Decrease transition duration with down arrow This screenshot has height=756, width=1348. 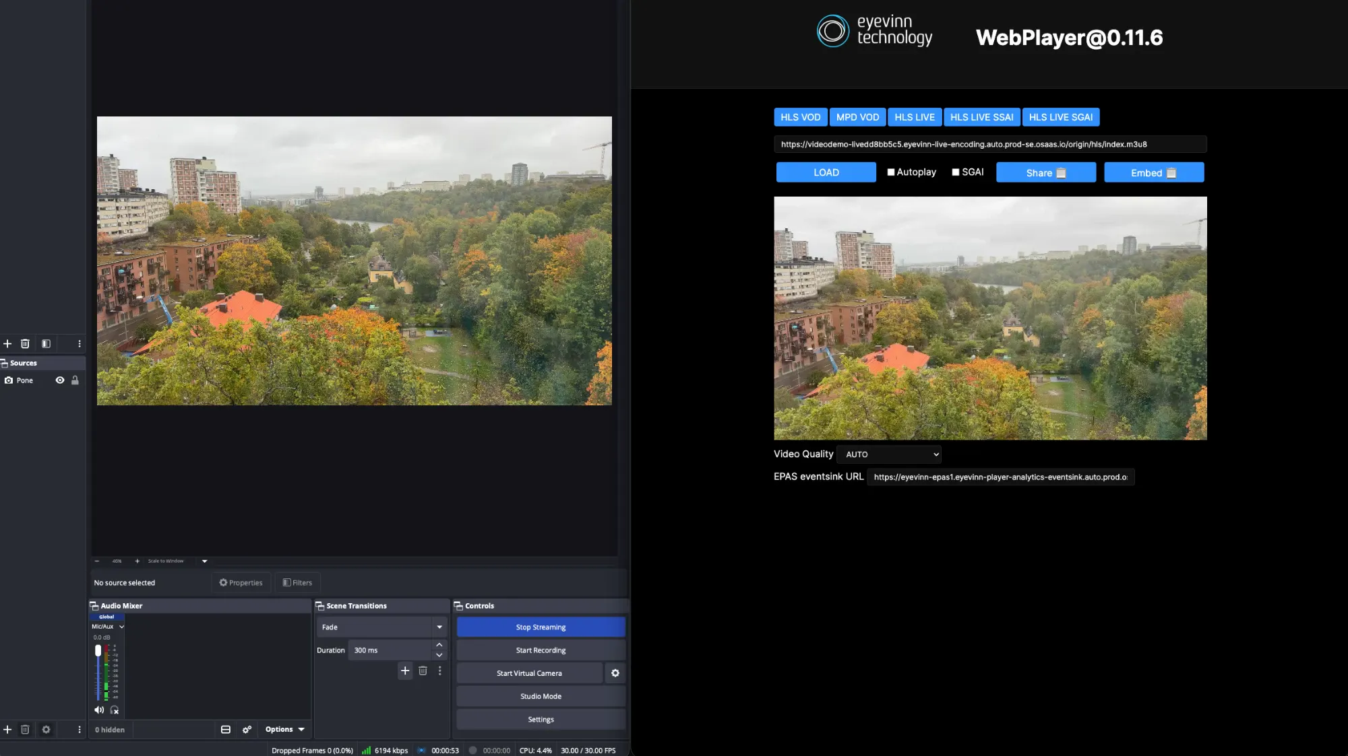[x=439, y=655]
